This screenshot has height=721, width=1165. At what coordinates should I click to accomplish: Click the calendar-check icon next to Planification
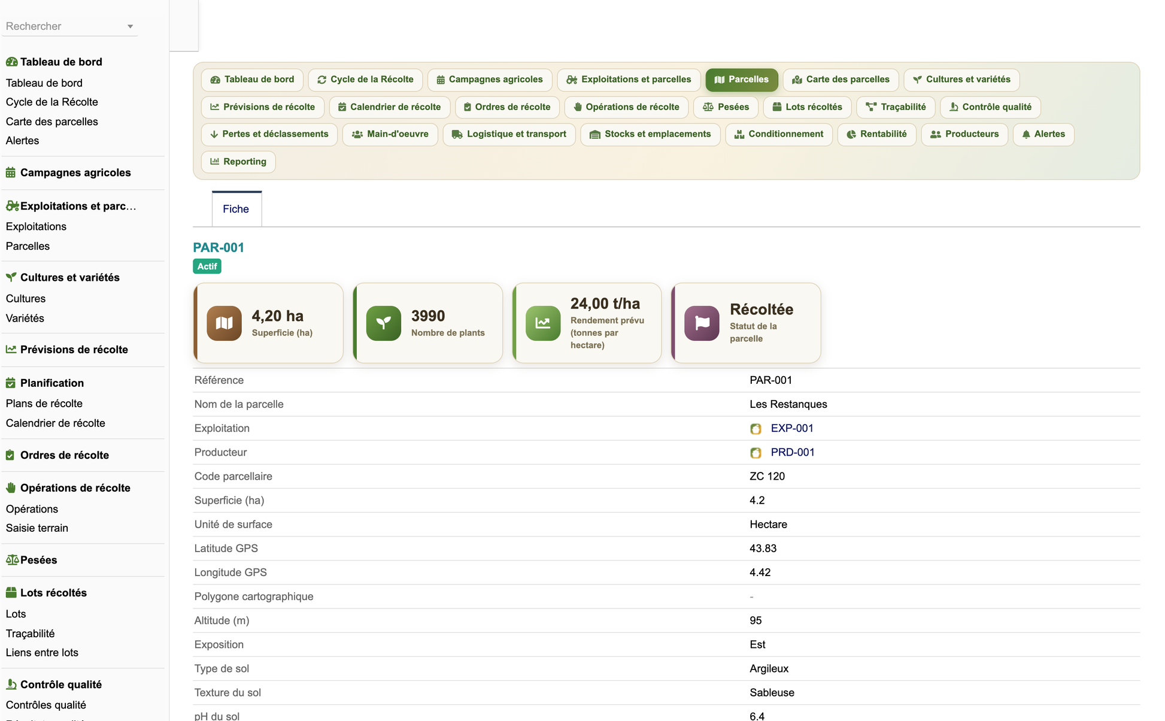tap(11, 383)
